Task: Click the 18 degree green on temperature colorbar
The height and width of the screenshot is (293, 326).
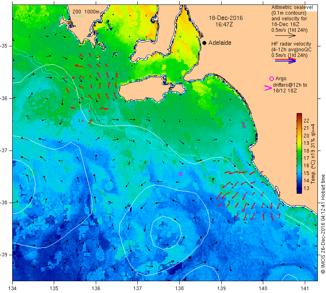Action: [x=299, y=151]
